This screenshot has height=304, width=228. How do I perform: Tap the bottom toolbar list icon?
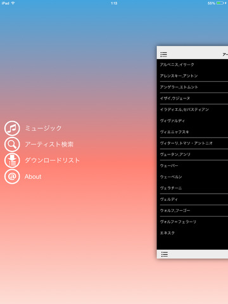click(x=165, y=254)
